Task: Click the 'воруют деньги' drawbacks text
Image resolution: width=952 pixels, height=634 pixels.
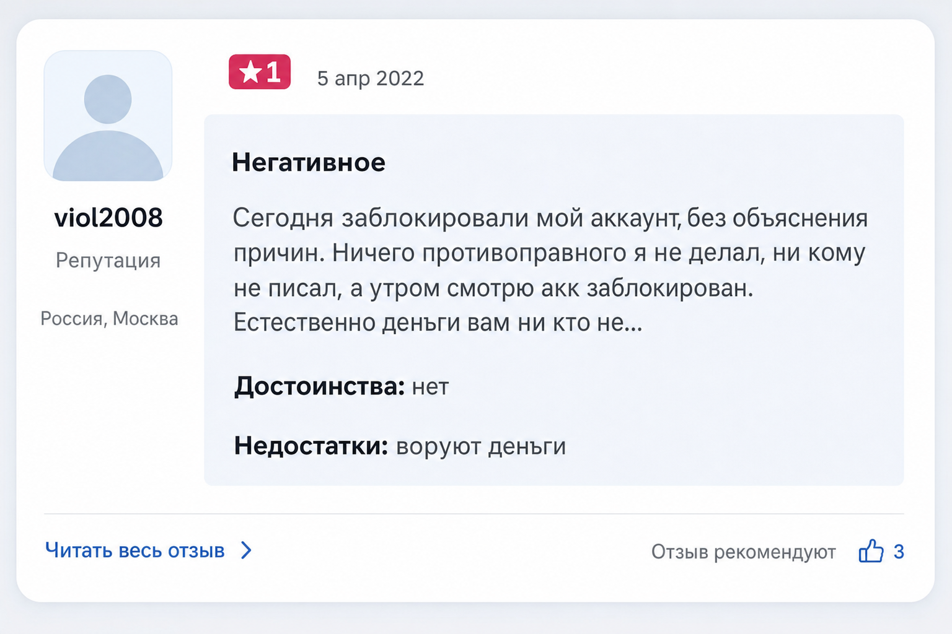Action: [x=481, y=446]
